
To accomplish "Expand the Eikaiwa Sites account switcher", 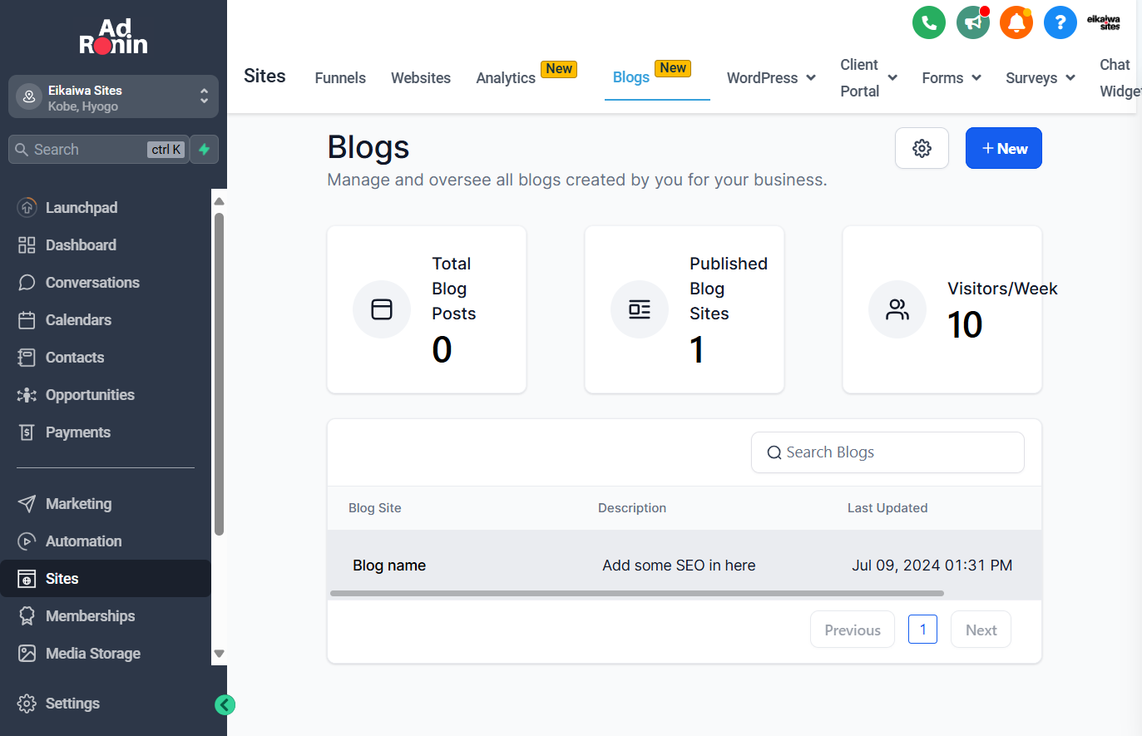I will 113,97.
